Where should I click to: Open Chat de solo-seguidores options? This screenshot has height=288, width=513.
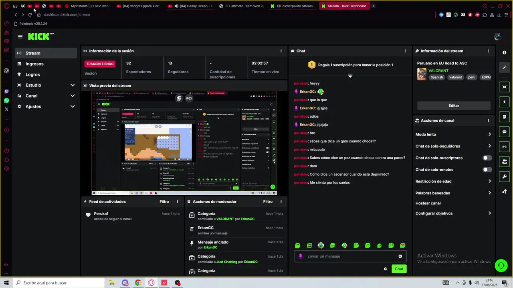[x=453, y=146]
